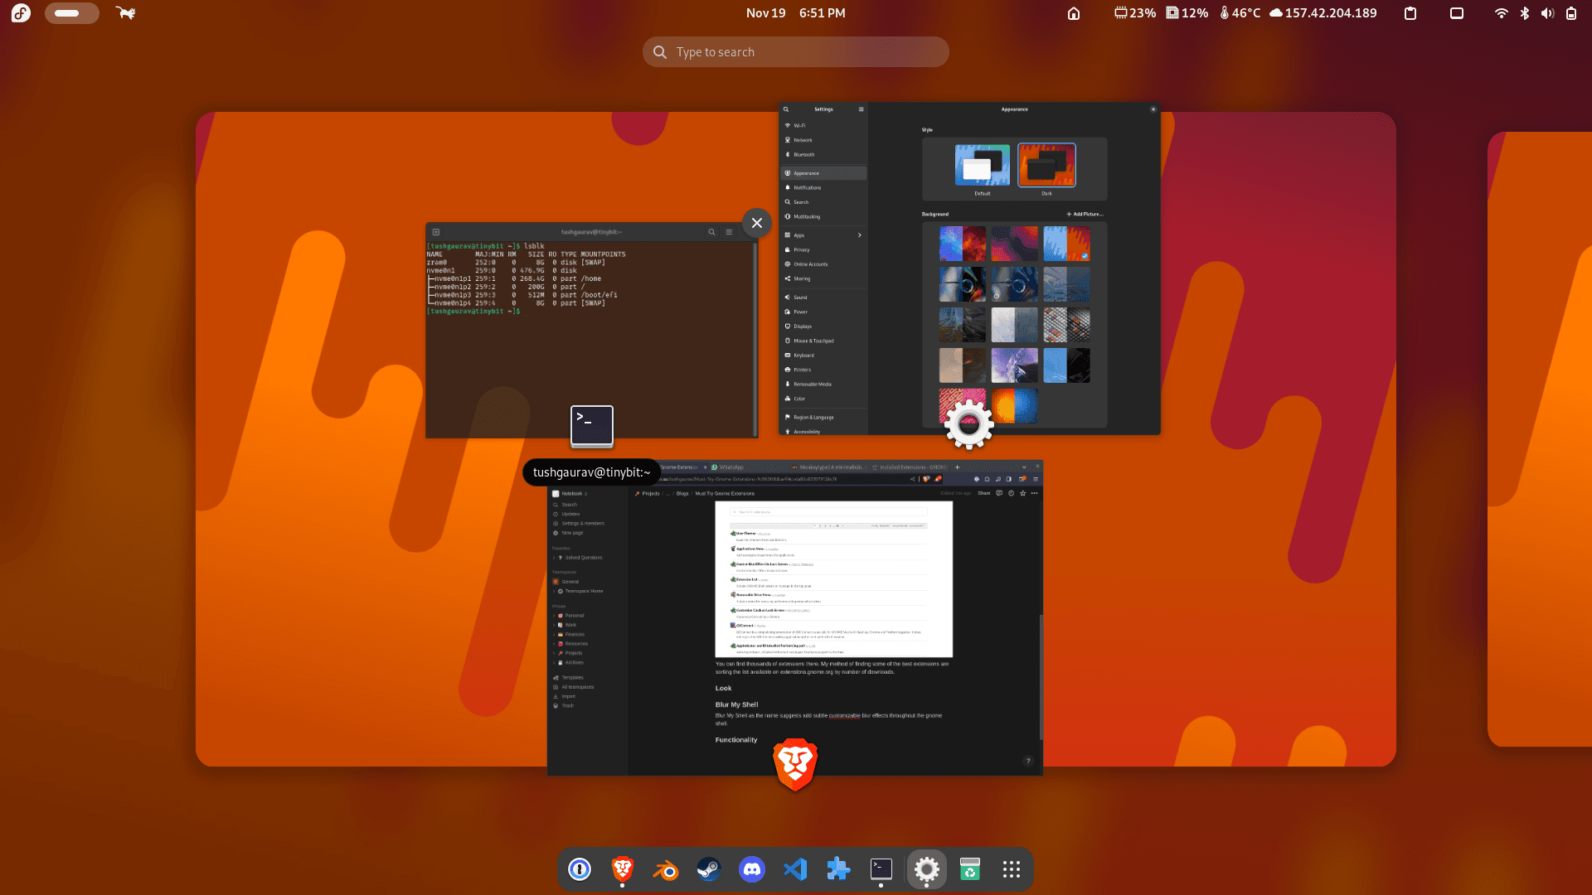Click the home icon in top bar
The width and height of the screenshot is (1592, 895).
(x=1074, y=12)
